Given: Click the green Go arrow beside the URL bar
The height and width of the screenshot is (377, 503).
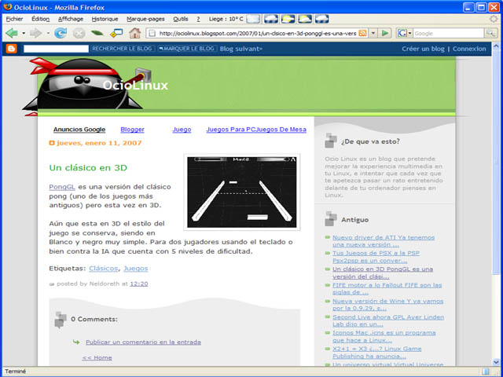Looking at the screenshot, I should tap(385, 33).
